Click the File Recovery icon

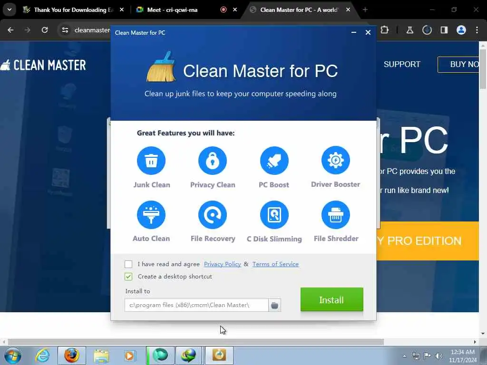tap(213, 215)
